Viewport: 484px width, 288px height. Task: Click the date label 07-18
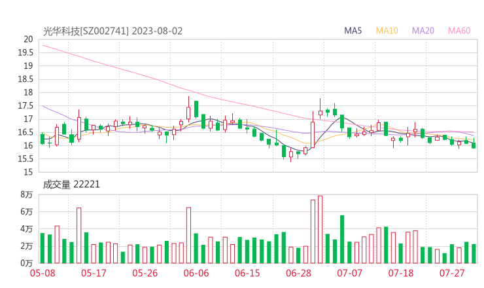(x=401, y=273)
